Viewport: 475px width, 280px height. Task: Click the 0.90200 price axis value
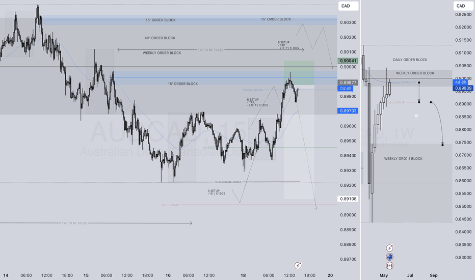click(x=348, y=38)
